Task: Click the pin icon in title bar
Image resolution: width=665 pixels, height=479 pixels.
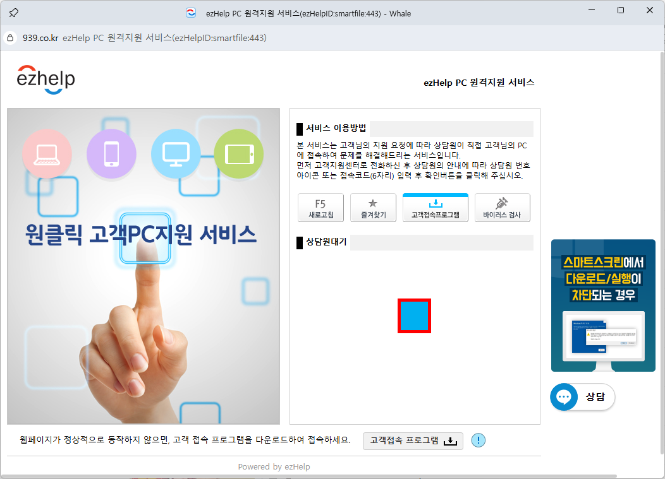Action: pyautogui.click(x=13, y=13)
